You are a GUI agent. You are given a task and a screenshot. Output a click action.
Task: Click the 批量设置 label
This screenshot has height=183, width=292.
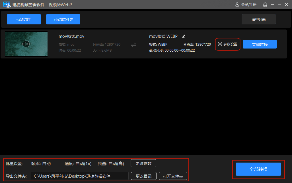(14, 164)
